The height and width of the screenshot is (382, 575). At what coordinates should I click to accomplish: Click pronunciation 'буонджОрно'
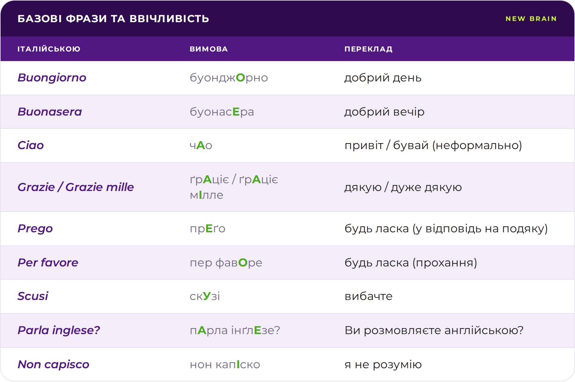point(229,78)
